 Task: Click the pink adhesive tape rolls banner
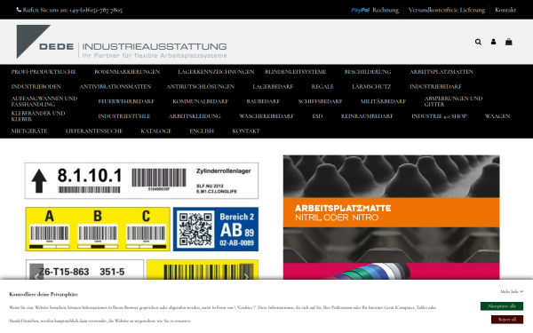[x=391, y=271]
